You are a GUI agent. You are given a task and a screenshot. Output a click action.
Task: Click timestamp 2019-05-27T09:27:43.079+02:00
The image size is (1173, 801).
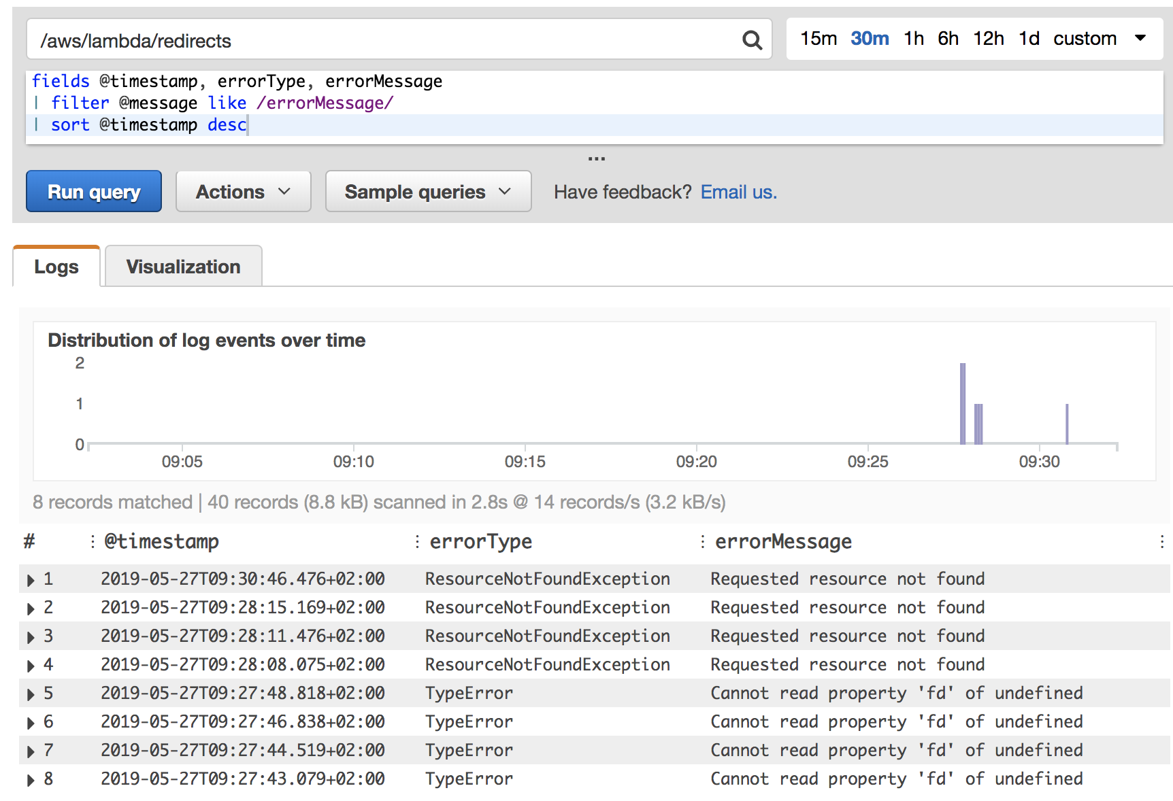[x=243, y=779]
